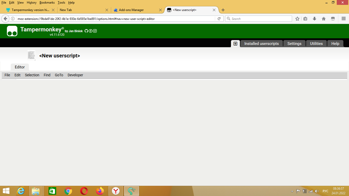Image resolution: width=349 pixels, height=196 pixels.
Task: Open Firefox Tools menu
Action: click(61, 3)
